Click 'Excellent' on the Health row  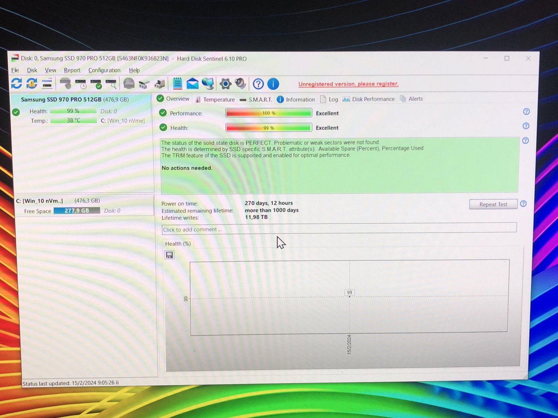(327, 128)
